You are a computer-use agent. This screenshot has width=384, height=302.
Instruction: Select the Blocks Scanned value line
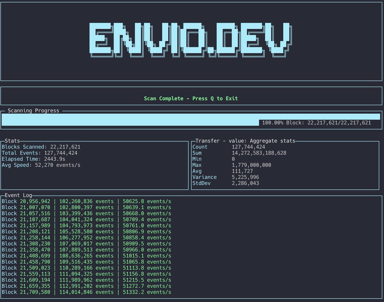pos(41,147)
